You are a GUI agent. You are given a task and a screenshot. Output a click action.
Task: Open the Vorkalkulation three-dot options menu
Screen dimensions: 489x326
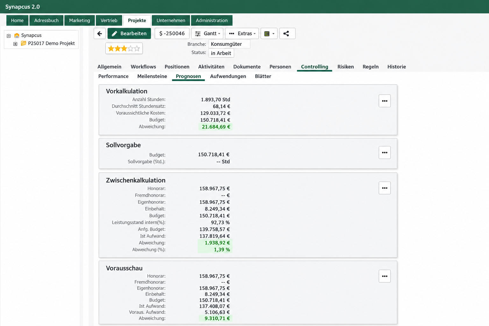point(385,101)
